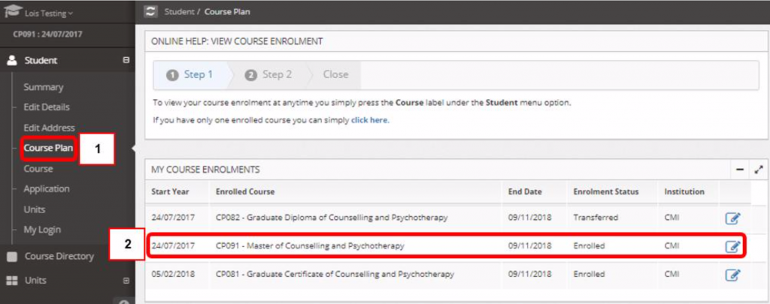Viewport: 770px width, 304px height.
Task: Select the Close step in help wizard
Action: pyautogui.click(x=335, y=75)
